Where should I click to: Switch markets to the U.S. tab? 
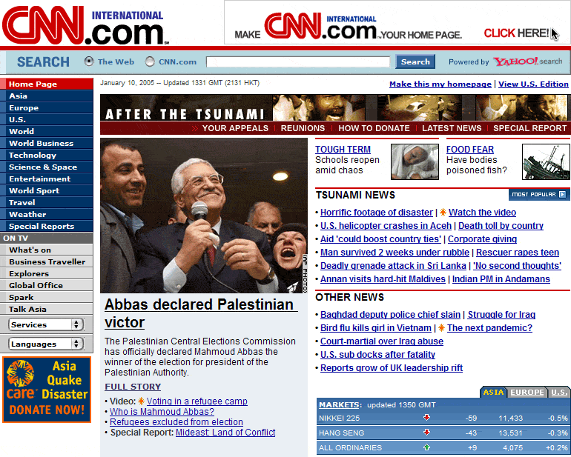[x=559, y=393]
